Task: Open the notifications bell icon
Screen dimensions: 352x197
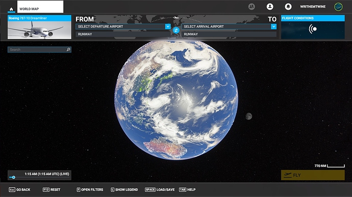Action: coord(288,7)
